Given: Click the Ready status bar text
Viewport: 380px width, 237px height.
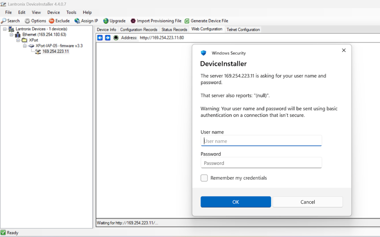Looking at the screenshot, I should (12, 233).
